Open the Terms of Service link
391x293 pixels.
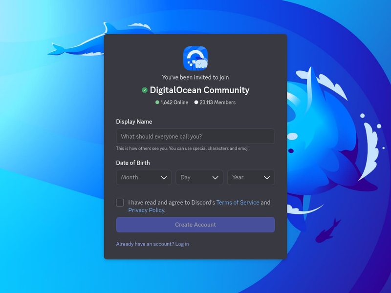point(238,203)
